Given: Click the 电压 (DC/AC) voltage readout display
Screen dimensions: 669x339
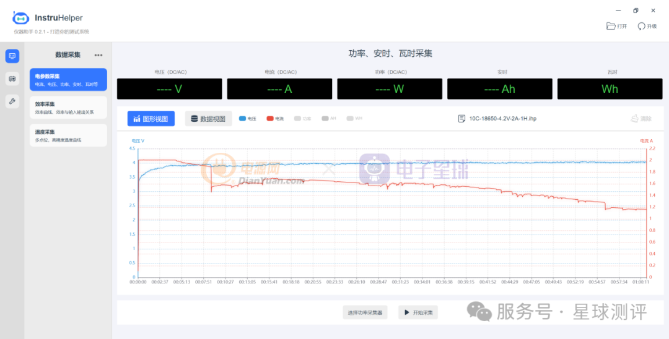Looking at the screenshot, I should [x=169, y=89].
